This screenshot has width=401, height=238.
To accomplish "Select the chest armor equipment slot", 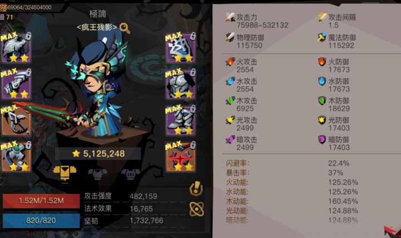I will pos(180,84).
